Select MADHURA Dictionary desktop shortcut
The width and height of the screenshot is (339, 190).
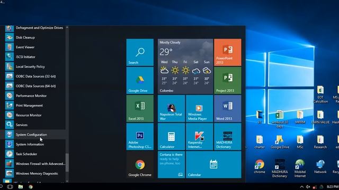[x=280, y=169]
